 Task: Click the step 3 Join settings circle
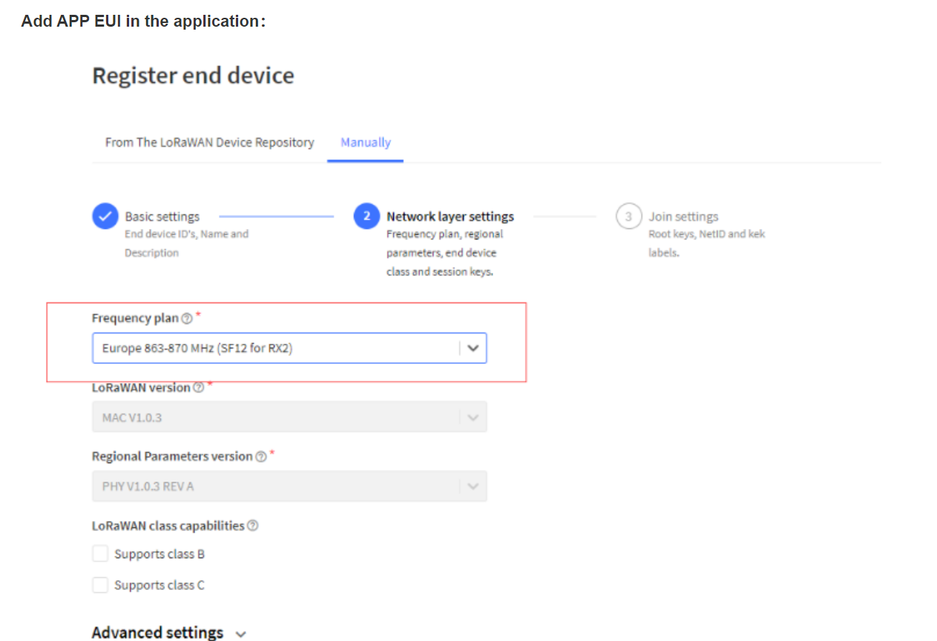(x=628, y=216)
